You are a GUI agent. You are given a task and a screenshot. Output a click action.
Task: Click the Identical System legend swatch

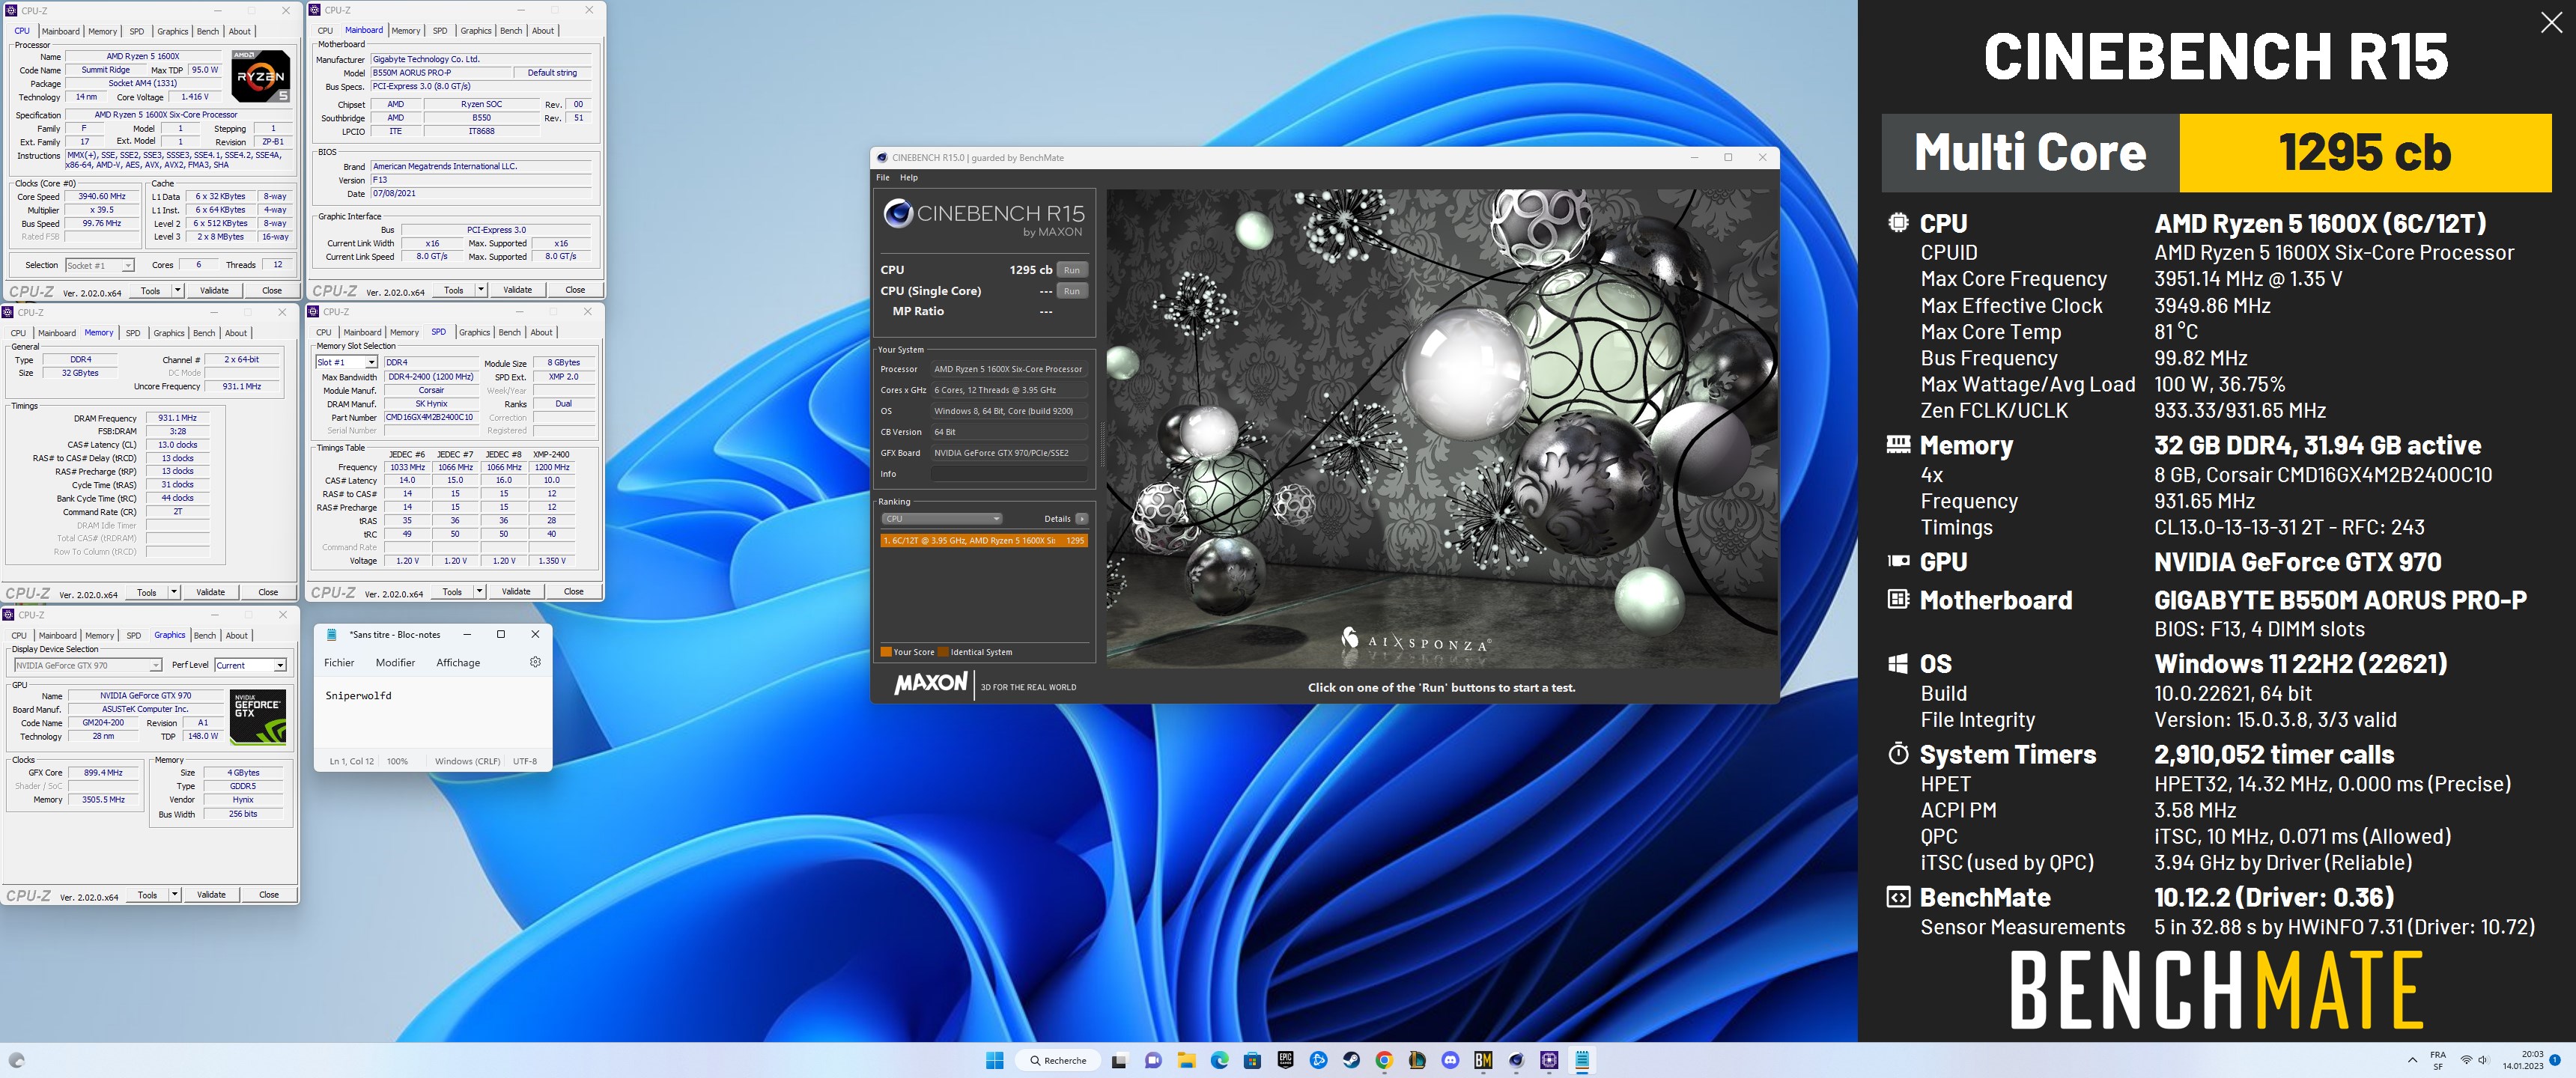[943, 652]
